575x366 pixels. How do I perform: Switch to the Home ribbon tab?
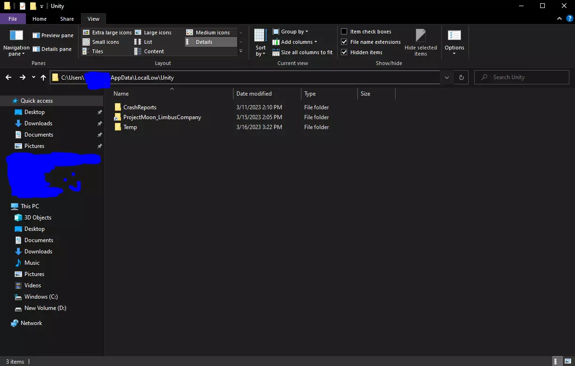pyautogui.click(x=40, y=19)
